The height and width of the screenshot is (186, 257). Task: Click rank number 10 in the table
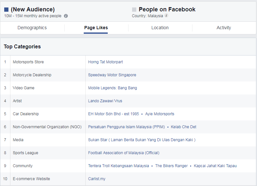[x=5, y=179]
